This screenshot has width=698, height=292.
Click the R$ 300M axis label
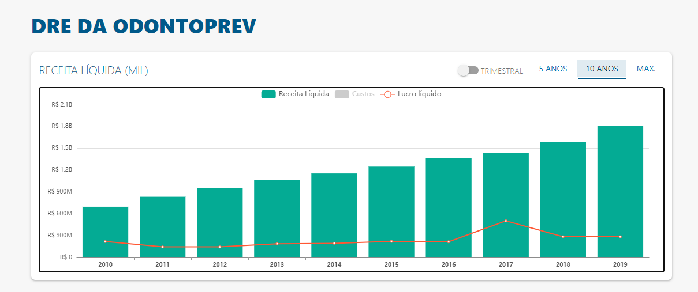tap(60, 236)
